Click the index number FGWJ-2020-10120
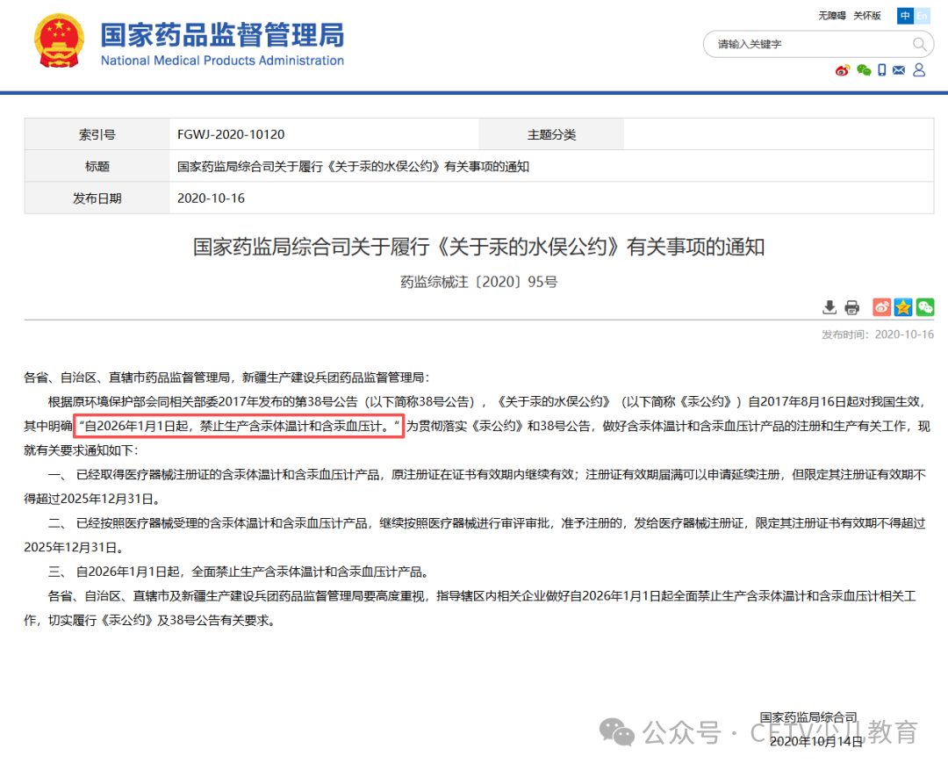The width and height of the screenshot is (948, 770). pos(231,134)
